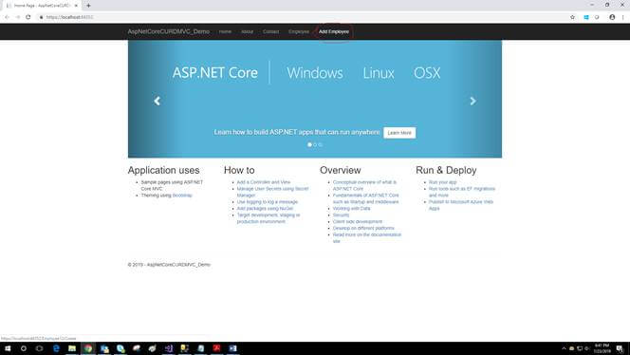
Task: Open 'Read more on the documentation site' link
Action: point(367,237)
